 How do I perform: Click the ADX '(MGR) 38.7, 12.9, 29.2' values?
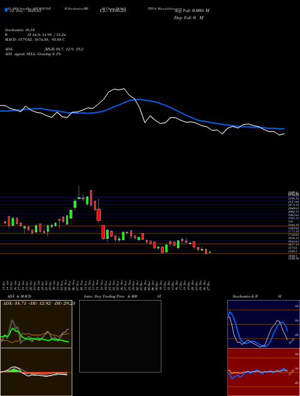point(64,49)
